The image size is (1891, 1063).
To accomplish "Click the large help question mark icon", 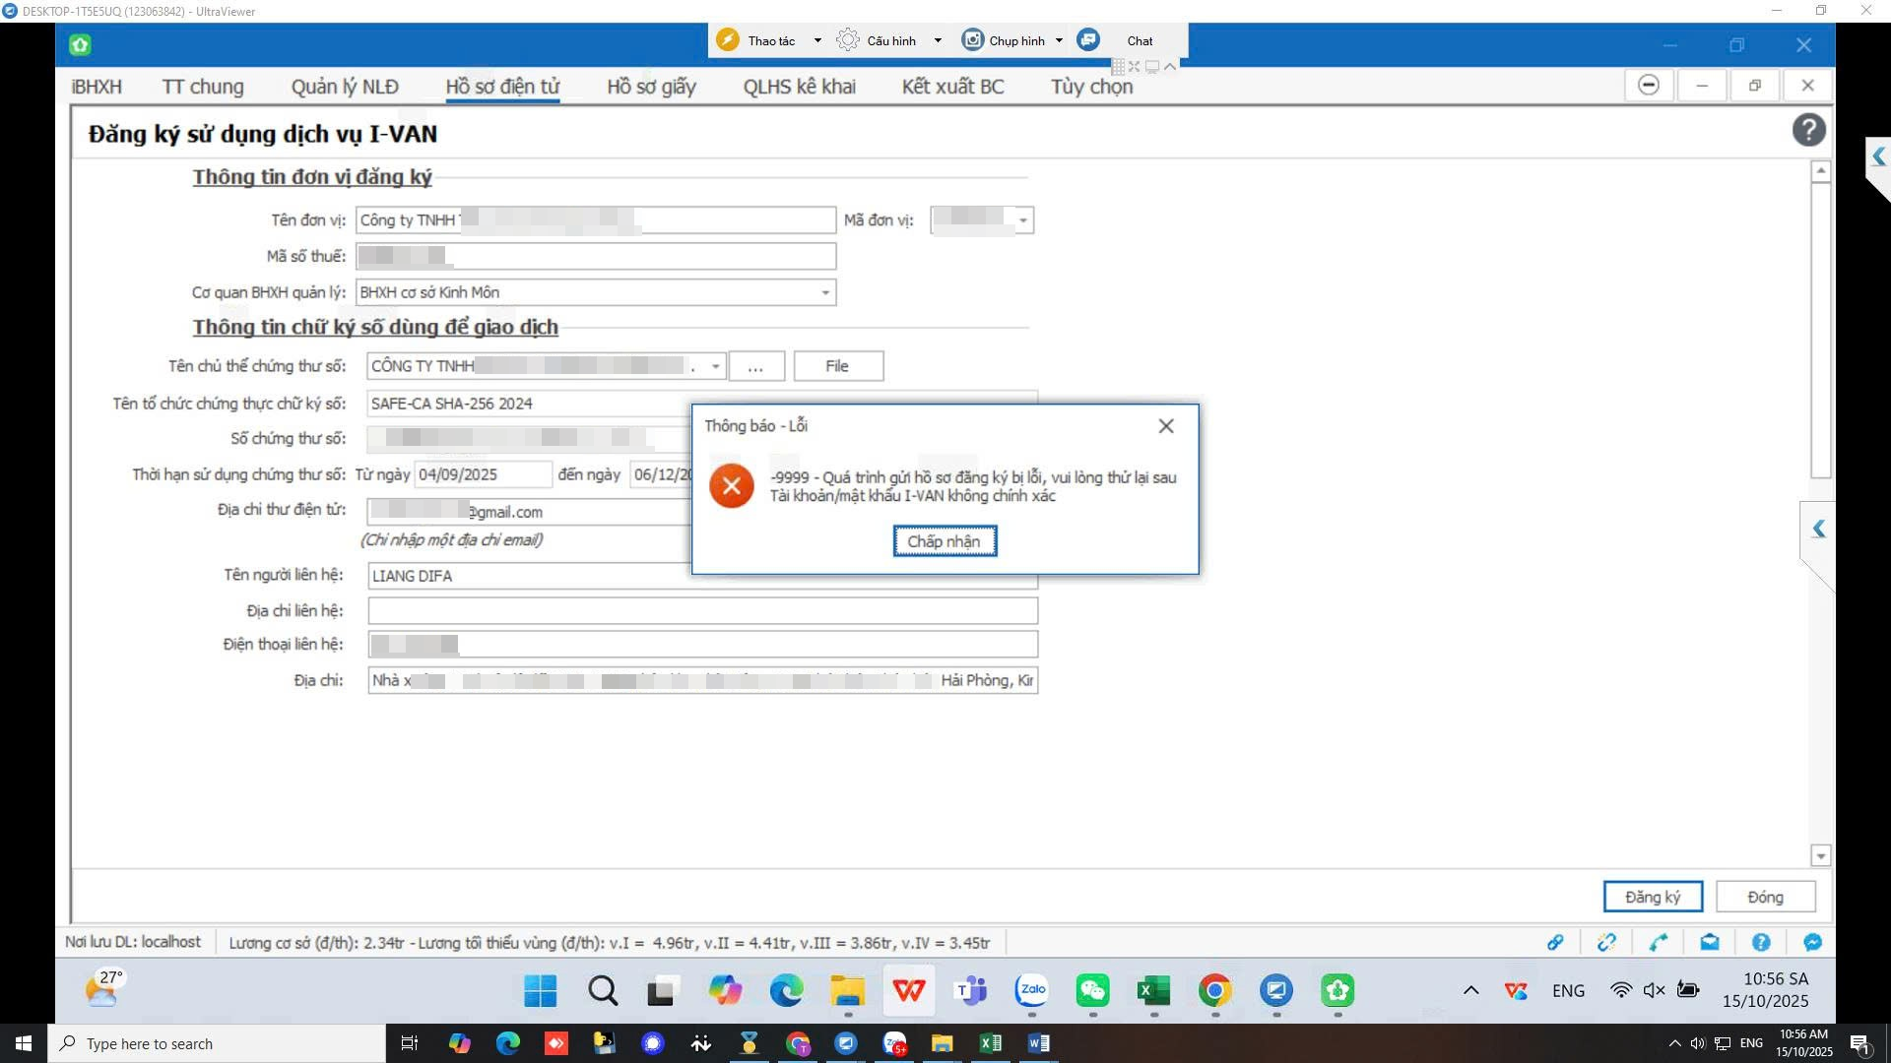I will [1808, 130].
